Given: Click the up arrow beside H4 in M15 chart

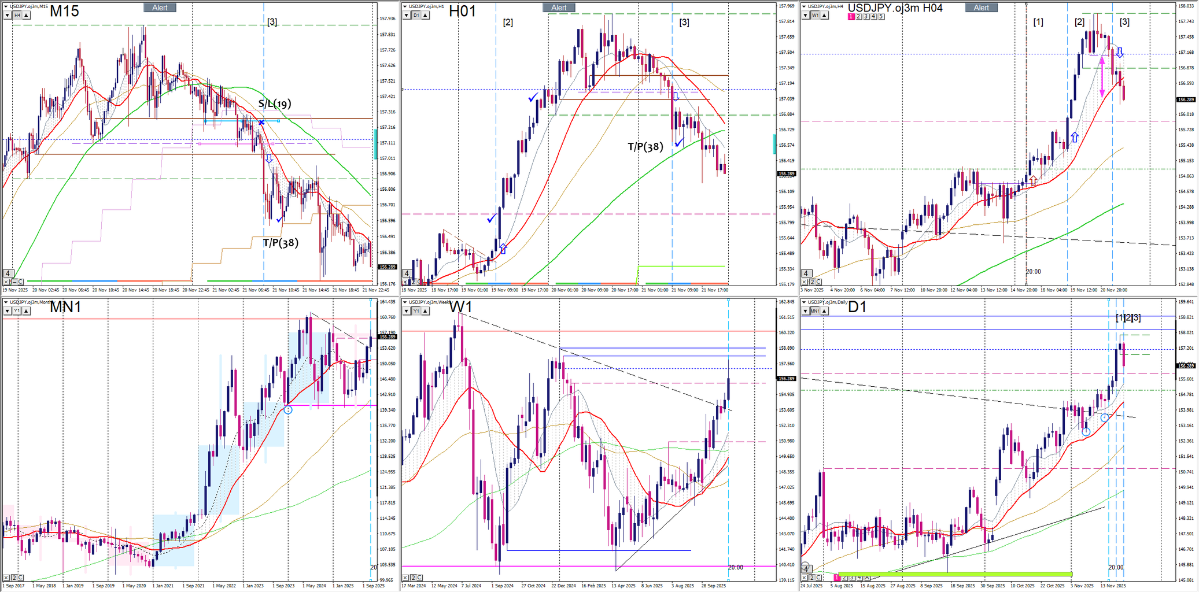Looking at the screenshot, I should [x=27, y=16].
